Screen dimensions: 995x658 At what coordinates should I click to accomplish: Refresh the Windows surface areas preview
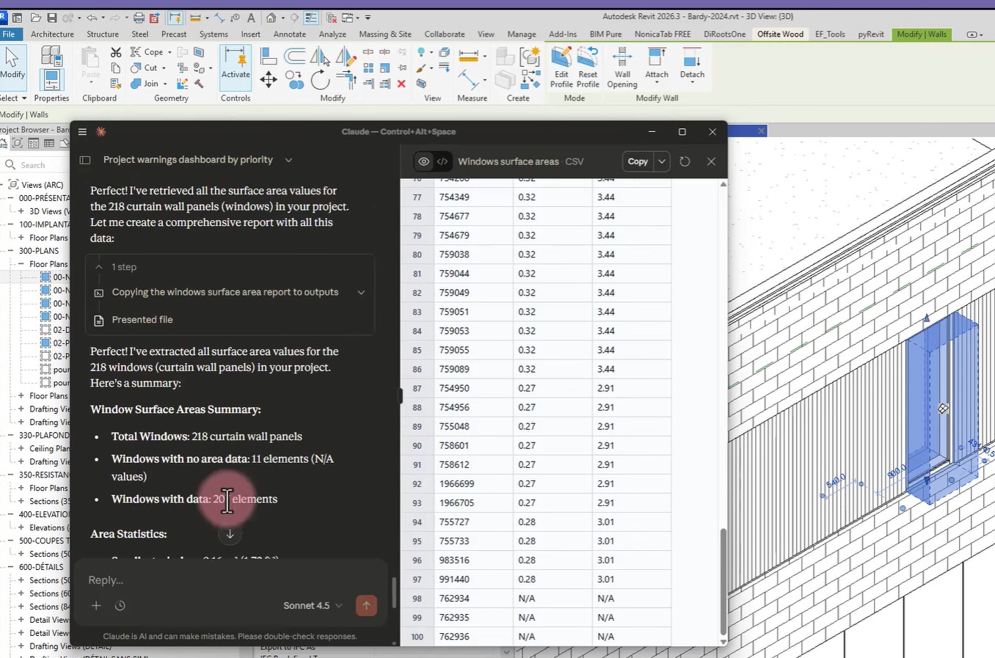tap(685, 161)
